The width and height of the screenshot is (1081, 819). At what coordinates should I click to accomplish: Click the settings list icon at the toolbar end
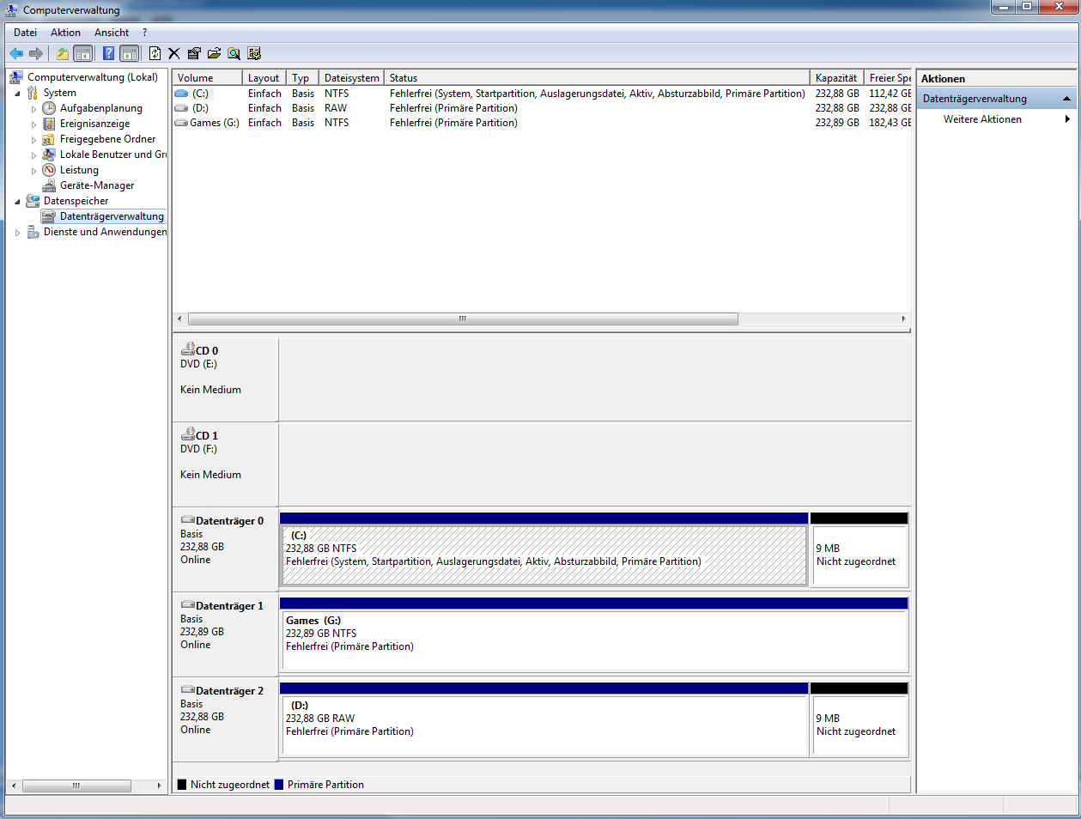click(x=254, y=53)
